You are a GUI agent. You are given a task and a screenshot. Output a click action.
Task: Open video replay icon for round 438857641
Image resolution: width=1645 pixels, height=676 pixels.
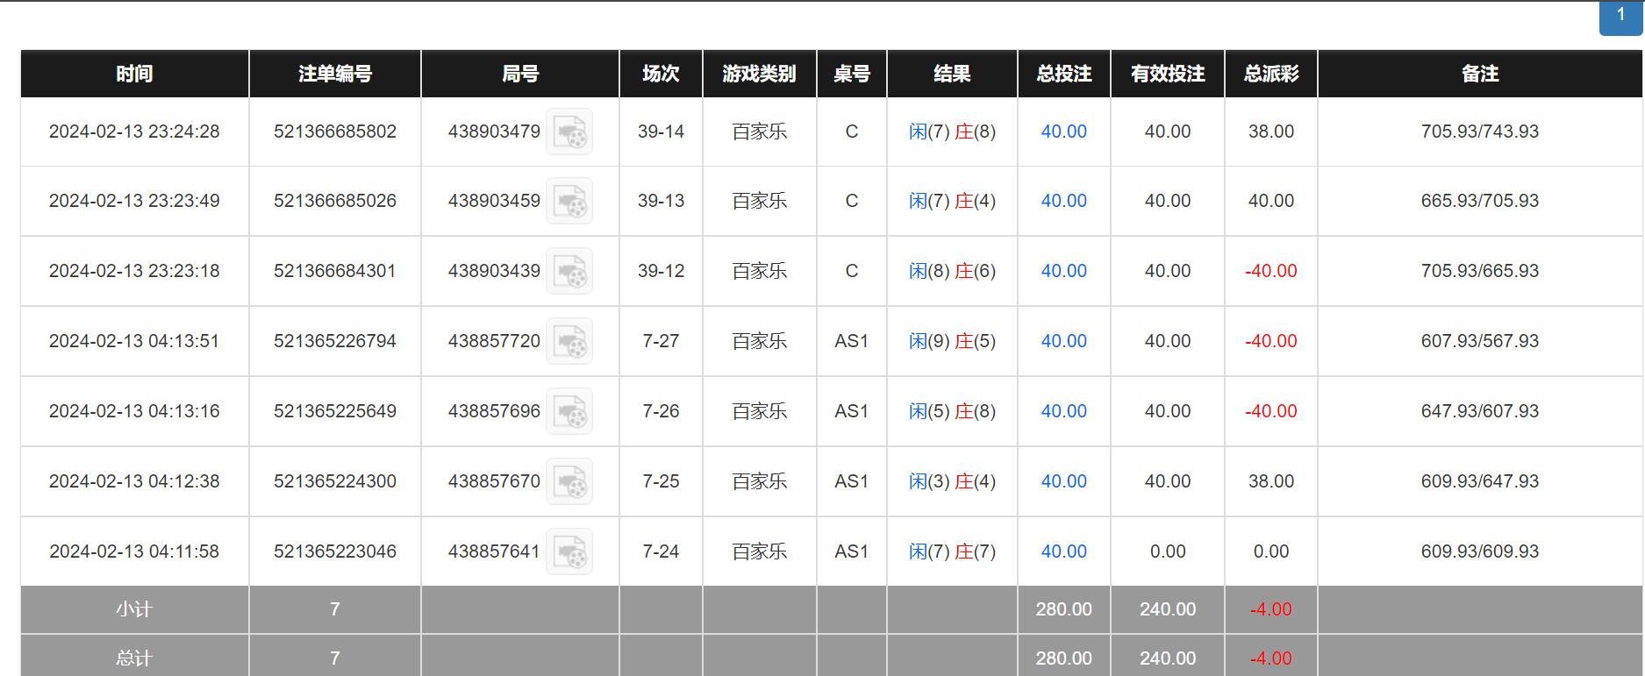pos(569,551)
